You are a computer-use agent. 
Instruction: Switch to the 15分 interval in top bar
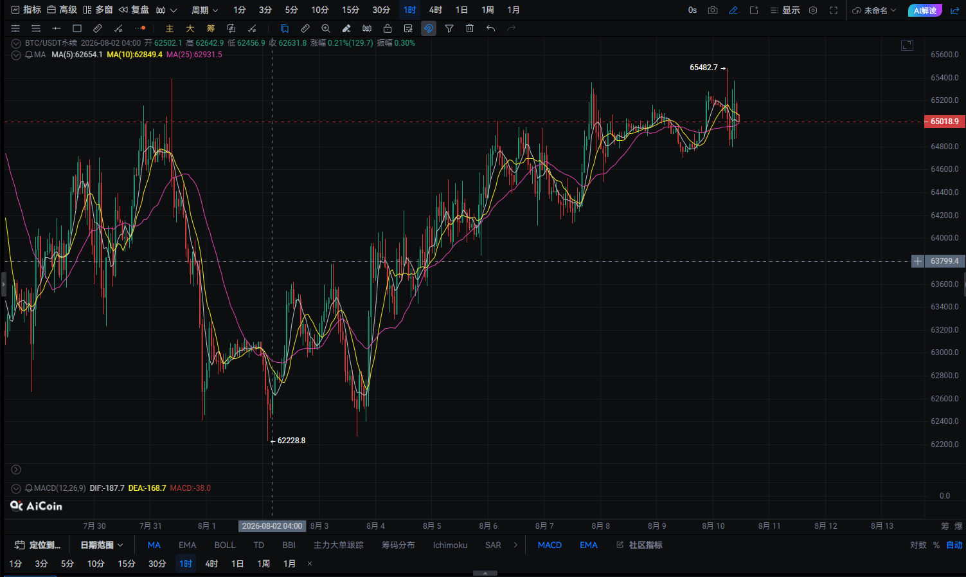click(x=350, y=10)
